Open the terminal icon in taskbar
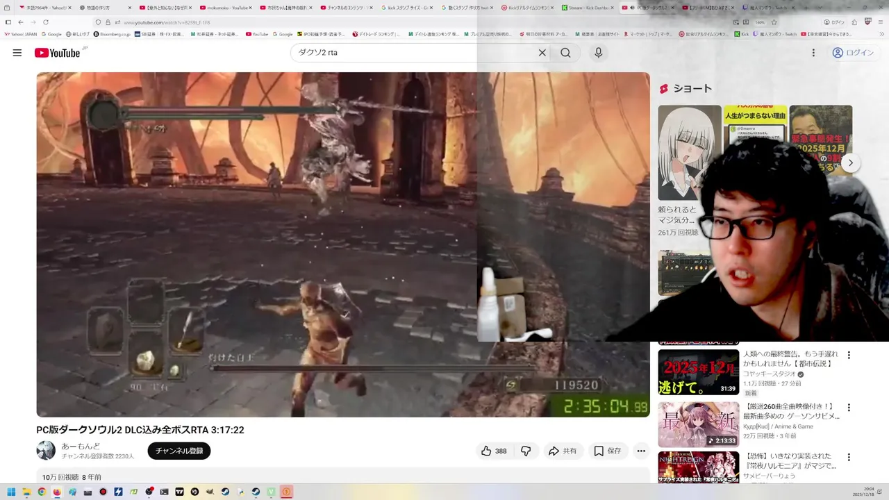This screenshot has height=500, width=889. [x=164, y=492]
